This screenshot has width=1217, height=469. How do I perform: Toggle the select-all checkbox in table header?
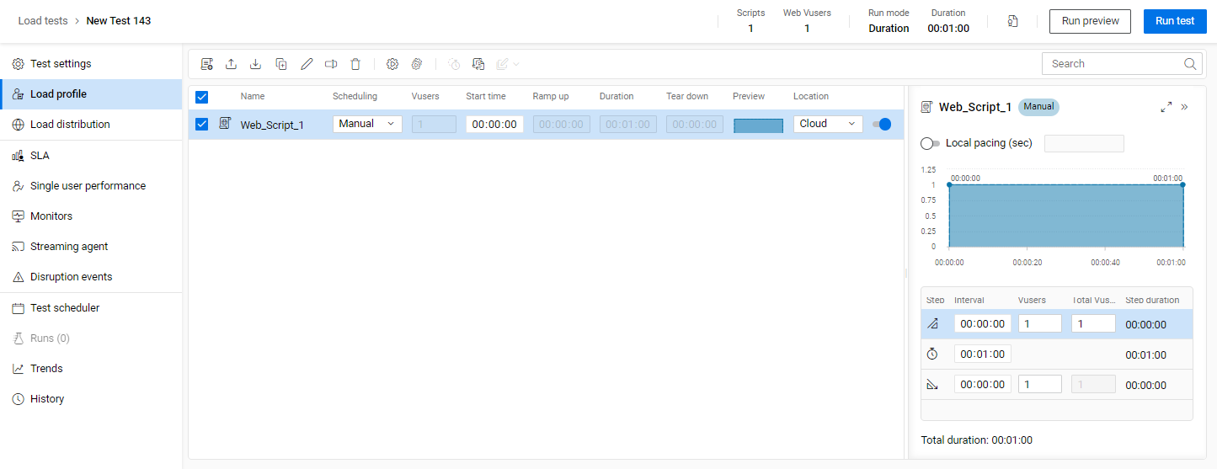(202, 97)
